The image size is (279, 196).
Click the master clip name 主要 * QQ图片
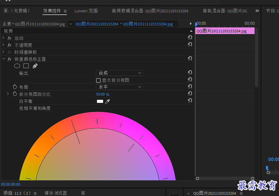34,24
